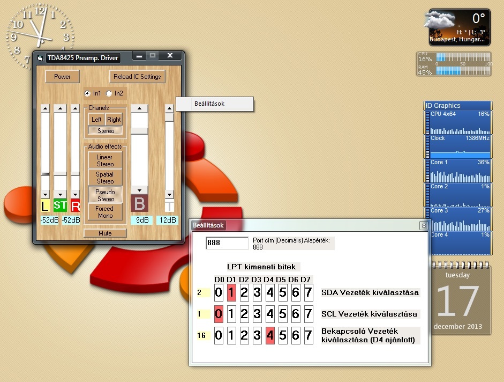
Task: Select bit 5 in SCL row
Action: (283, 314)
